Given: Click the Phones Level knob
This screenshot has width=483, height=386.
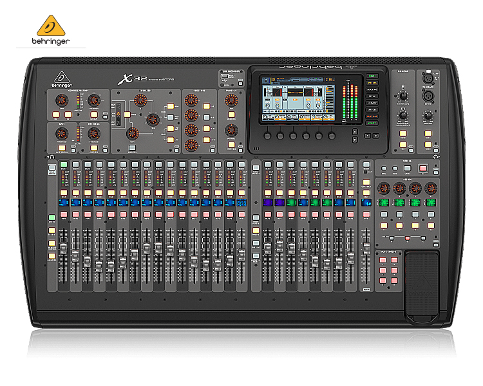Looking at the screenshot, I should tap(403, 115).
